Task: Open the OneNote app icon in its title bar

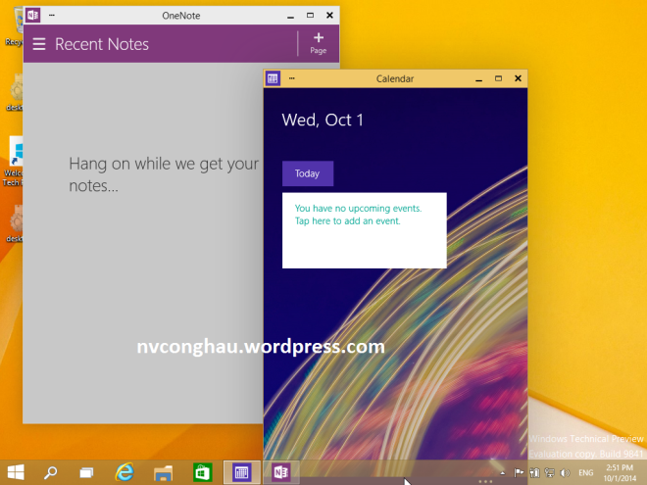Action: [32, 16]
